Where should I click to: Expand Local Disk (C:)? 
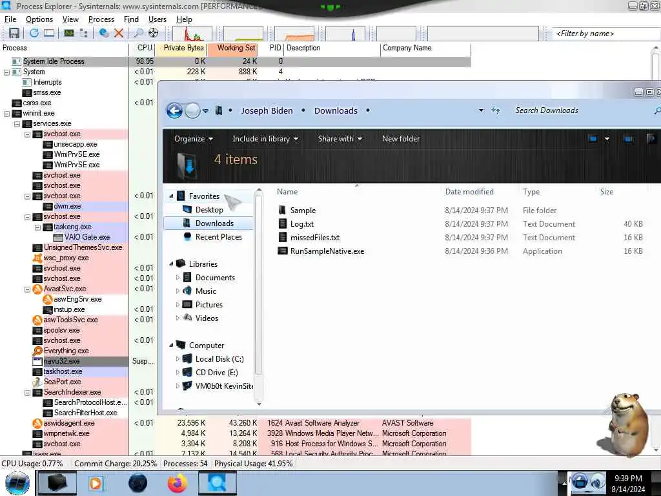(x=178, y=359)
